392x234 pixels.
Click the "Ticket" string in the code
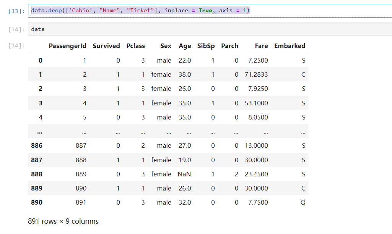click(x=140, y=10)
